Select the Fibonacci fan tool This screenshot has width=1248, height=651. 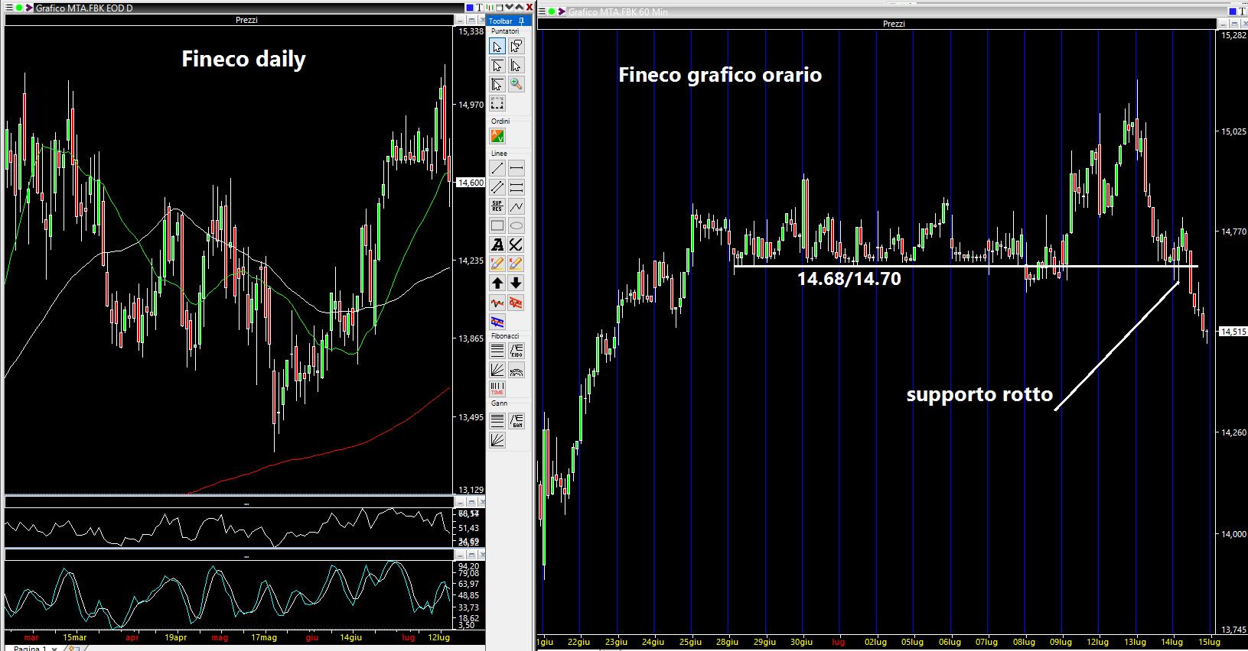[497, 370]
